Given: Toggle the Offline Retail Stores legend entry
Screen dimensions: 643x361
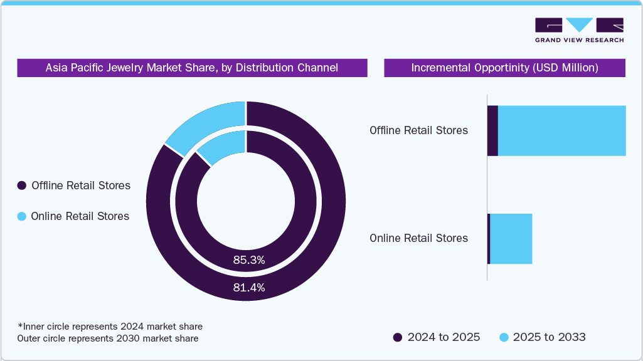Looking at the screenshot, I should [80, 186].
